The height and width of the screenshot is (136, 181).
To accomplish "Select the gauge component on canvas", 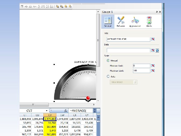I will tap(75, 82).
